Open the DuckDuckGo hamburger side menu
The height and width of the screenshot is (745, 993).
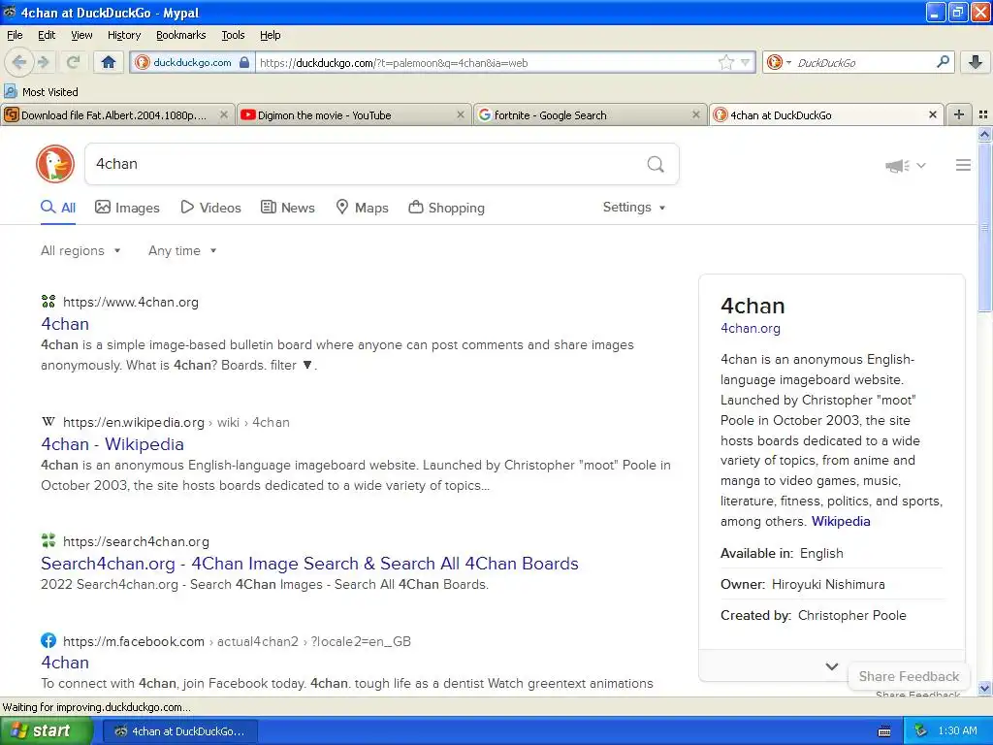[x=963, y=165]
